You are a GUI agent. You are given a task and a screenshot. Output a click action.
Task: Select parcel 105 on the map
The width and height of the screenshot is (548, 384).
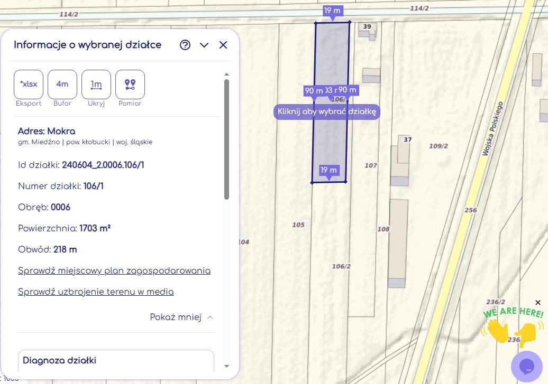pyautogui.click(x=298, y=225)
